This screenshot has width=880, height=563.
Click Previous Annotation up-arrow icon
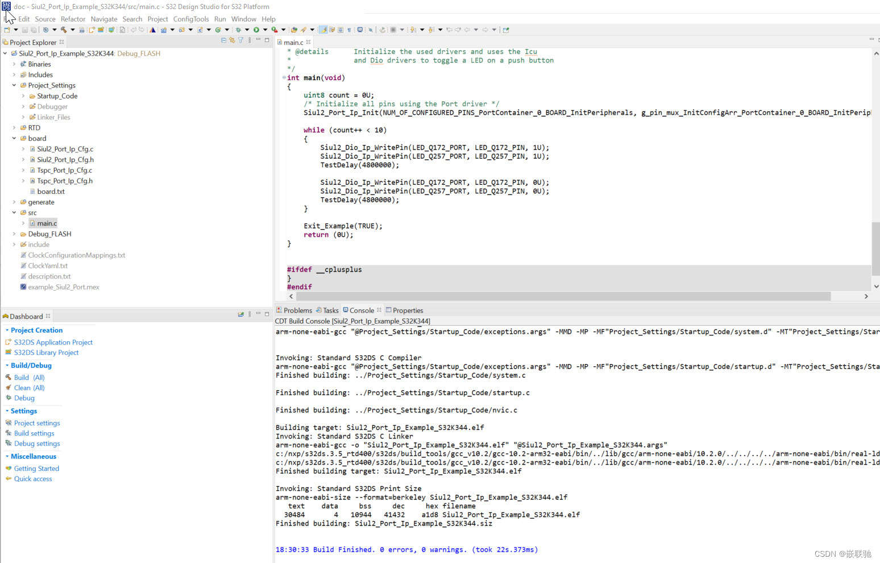(431, 30)
